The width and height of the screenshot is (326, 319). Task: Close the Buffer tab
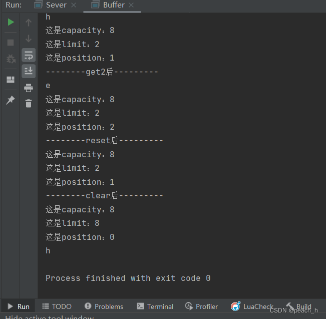pos(131,5)
